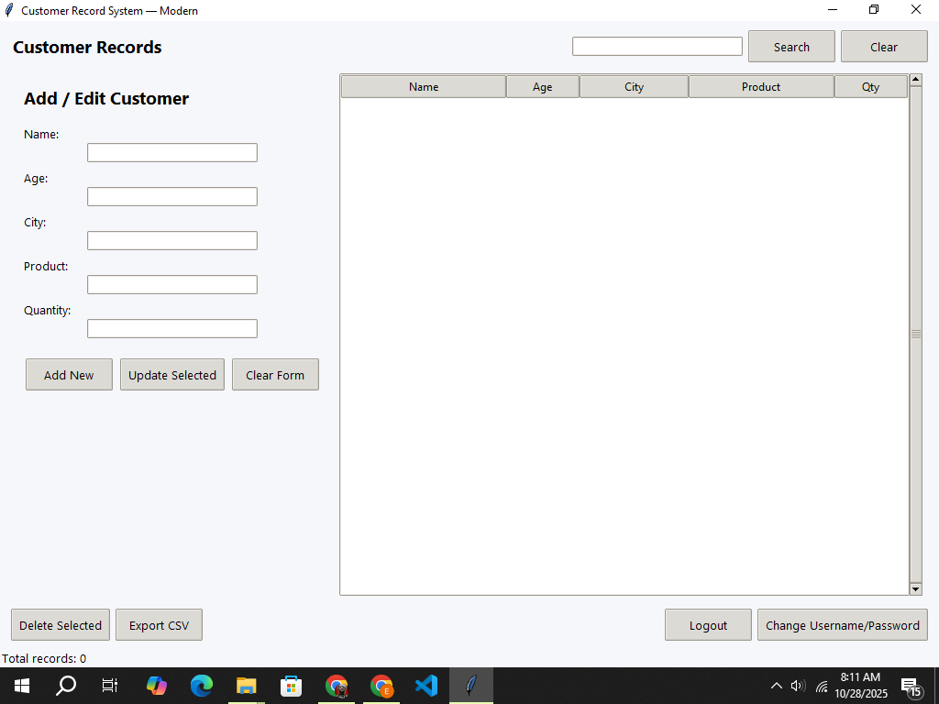Open the Windows Start menu
Image resolution: width=939 pixels, height=704 pixels.
[22, 686]
